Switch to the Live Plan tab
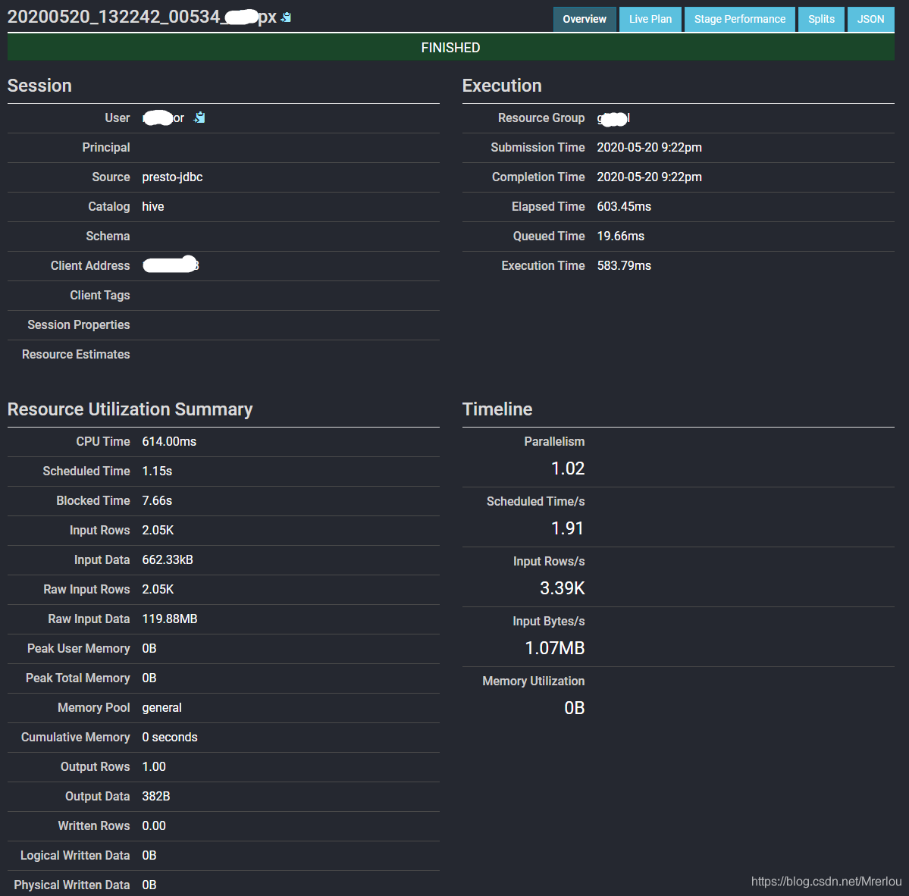Screen dimensions: 909x896 pyautogui.click(x=650, y=19)
